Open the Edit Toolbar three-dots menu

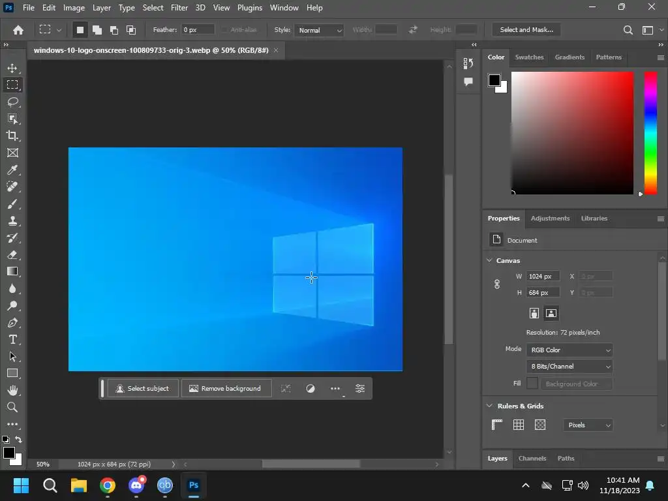[12, 424]
